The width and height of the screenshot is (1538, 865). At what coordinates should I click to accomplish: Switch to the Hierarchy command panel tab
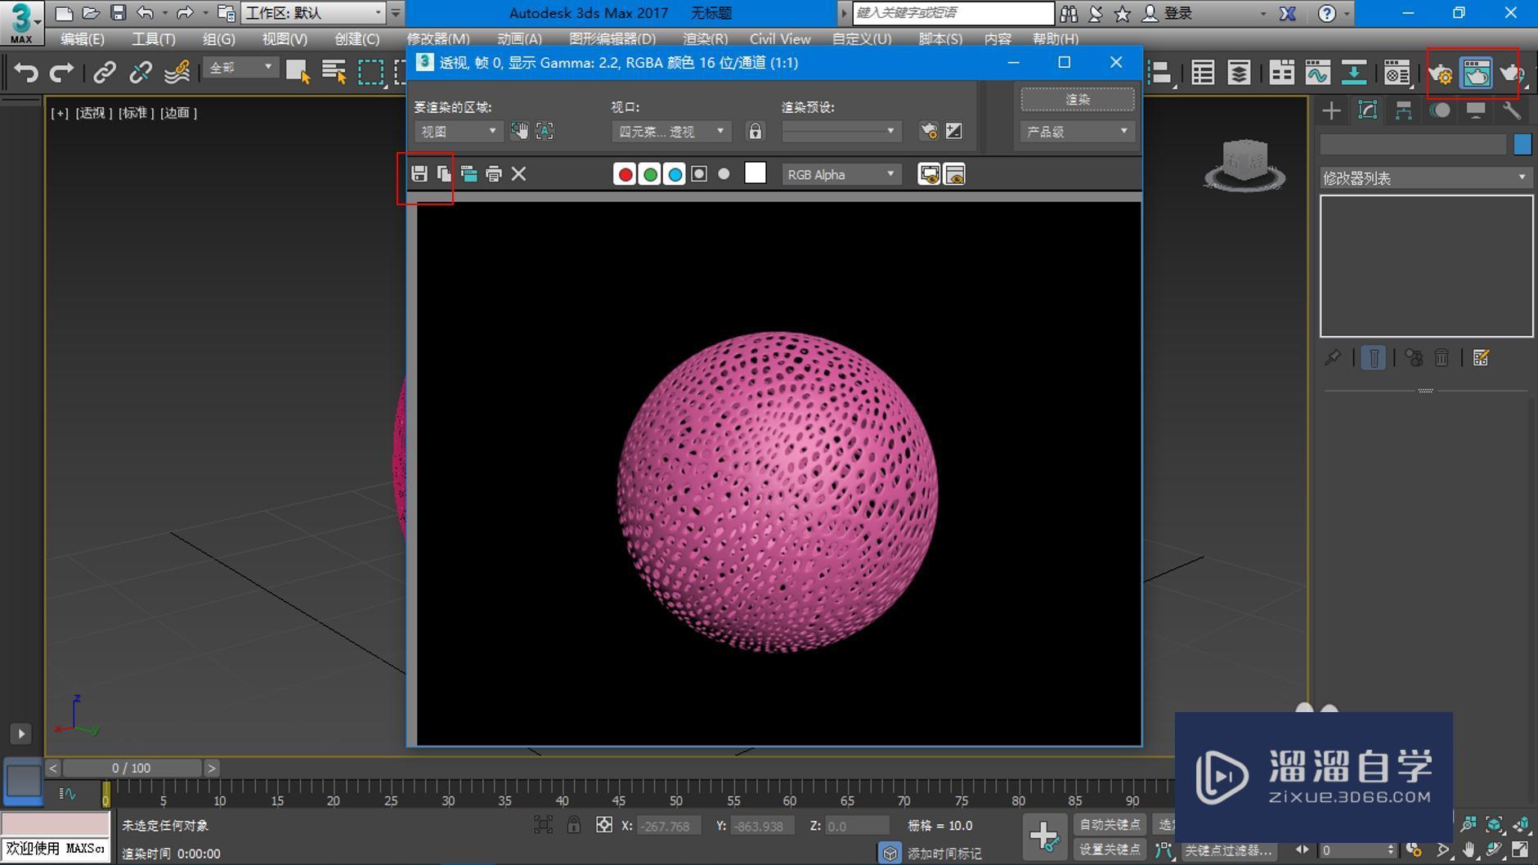point(1403,110)
